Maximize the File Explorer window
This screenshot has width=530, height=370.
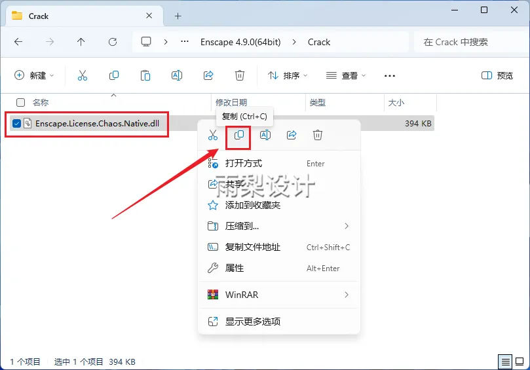[484, 10]
